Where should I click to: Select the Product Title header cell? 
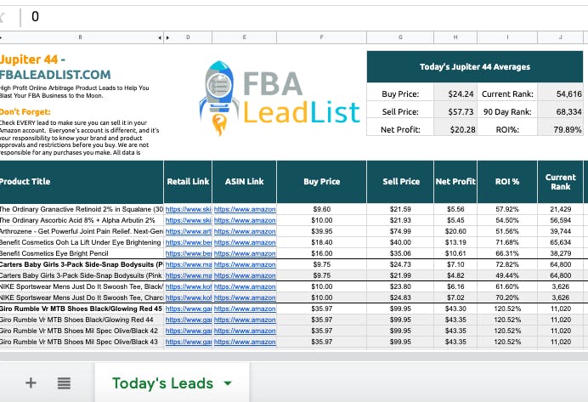(82, 182)
